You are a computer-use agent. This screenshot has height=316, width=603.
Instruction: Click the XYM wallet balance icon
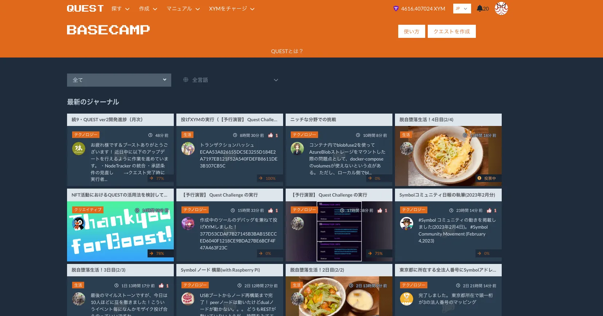(x=396, y=8)
